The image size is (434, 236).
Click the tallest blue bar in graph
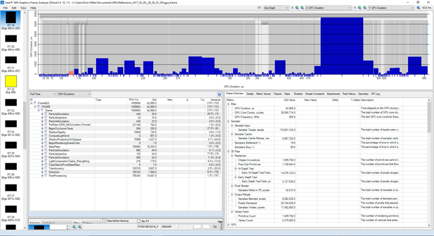click(x=342, y=46)
